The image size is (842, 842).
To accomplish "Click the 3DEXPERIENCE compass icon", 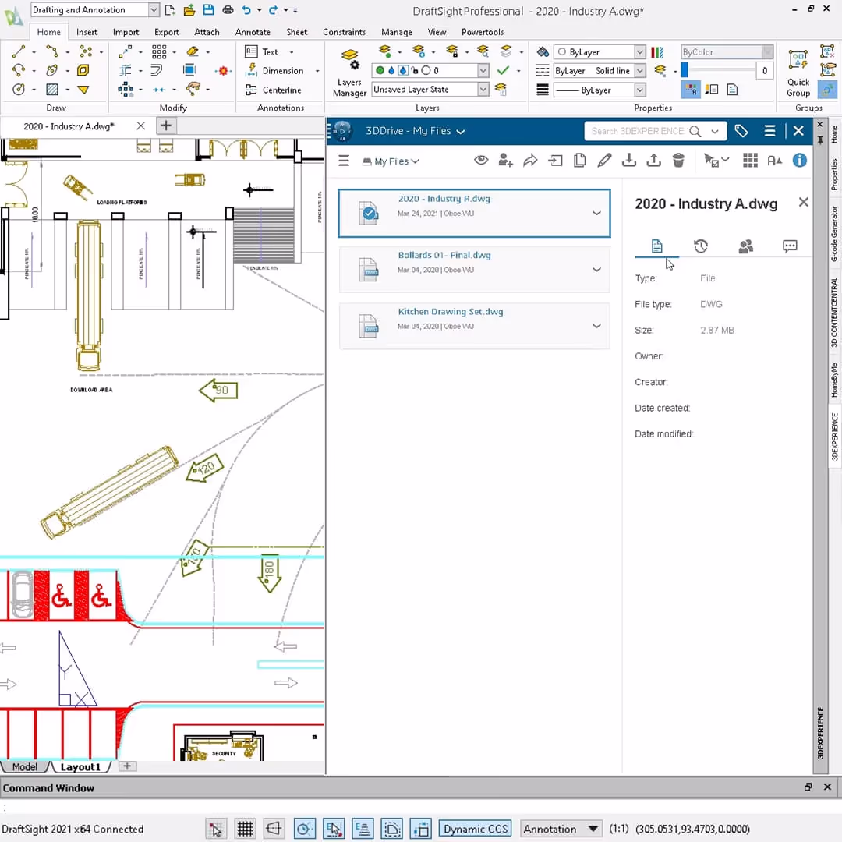I will tap(341, 131).
